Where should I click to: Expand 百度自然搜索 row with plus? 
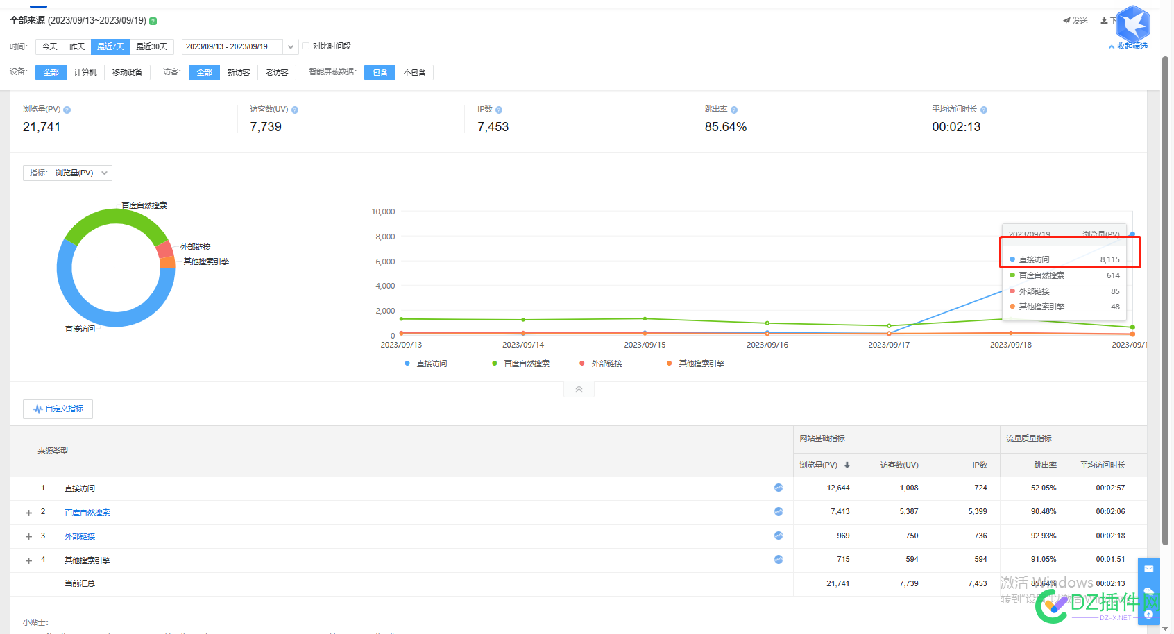28,513
